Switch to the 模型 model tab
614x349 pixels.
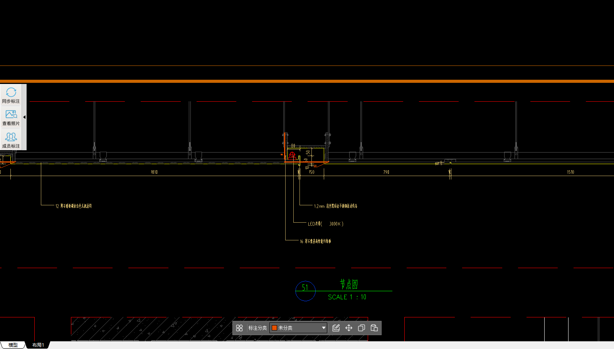tap(13, 345)
